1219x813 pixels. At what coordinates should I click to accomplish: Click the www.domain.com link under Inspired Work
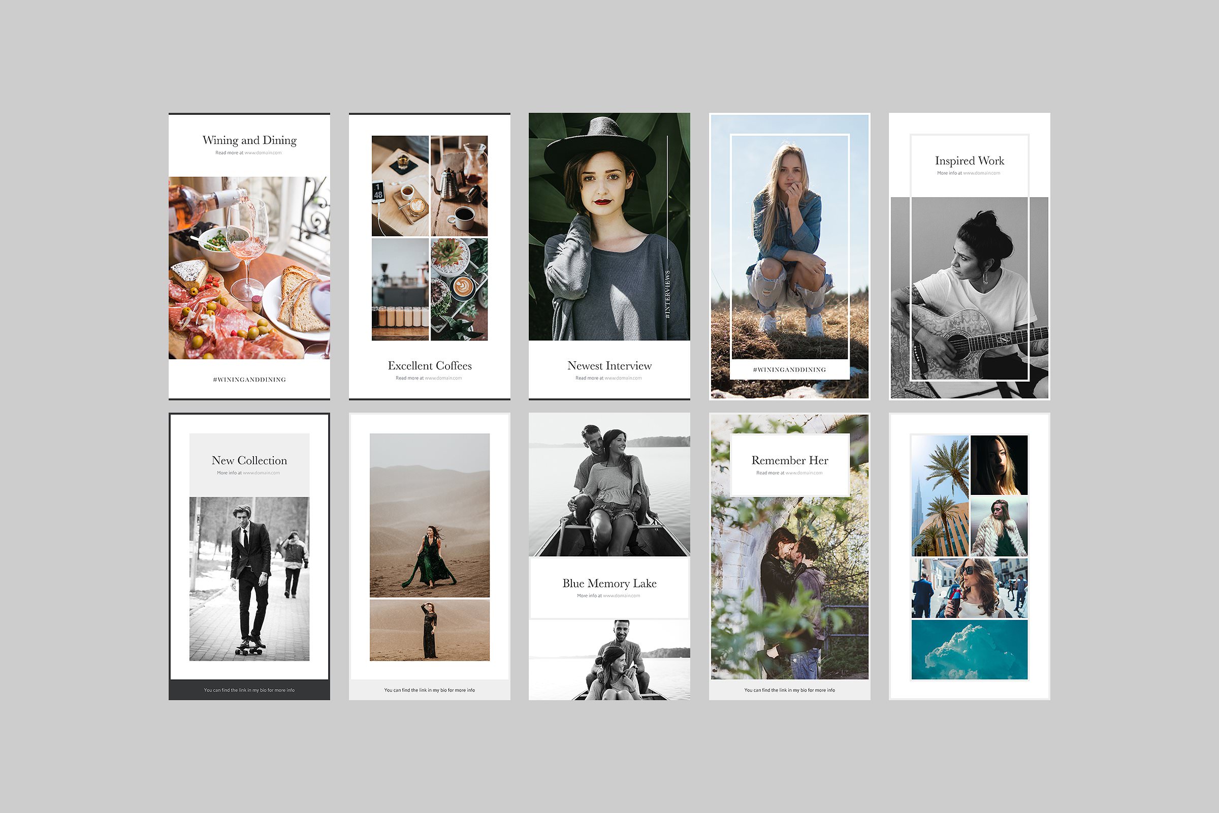point(982,173)
